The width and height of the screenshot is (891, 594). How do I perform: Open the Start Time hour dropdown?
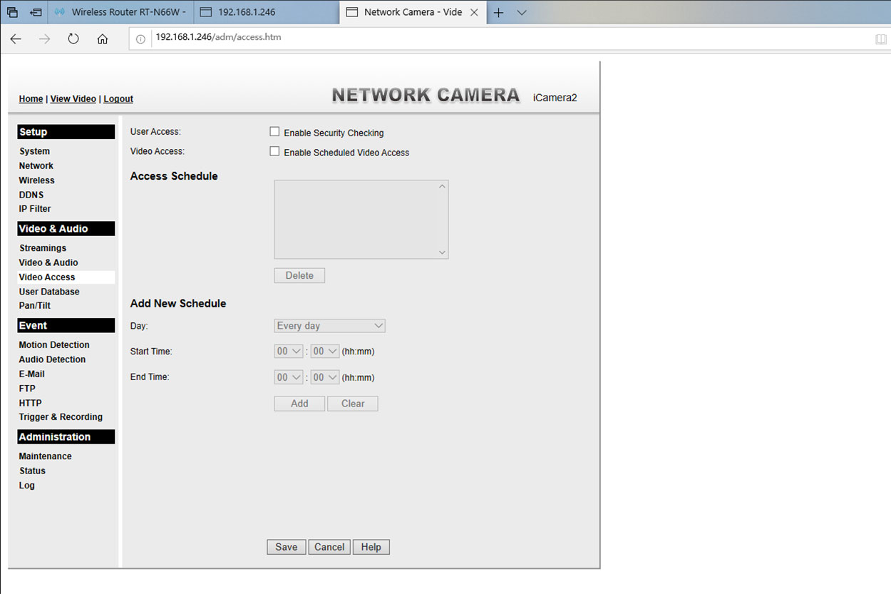(288, 351)
